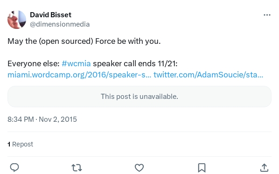The height and width of the screenshot is (174, 279).
Task: Click David Bisset's profile avatar
Action: point(17,20)
